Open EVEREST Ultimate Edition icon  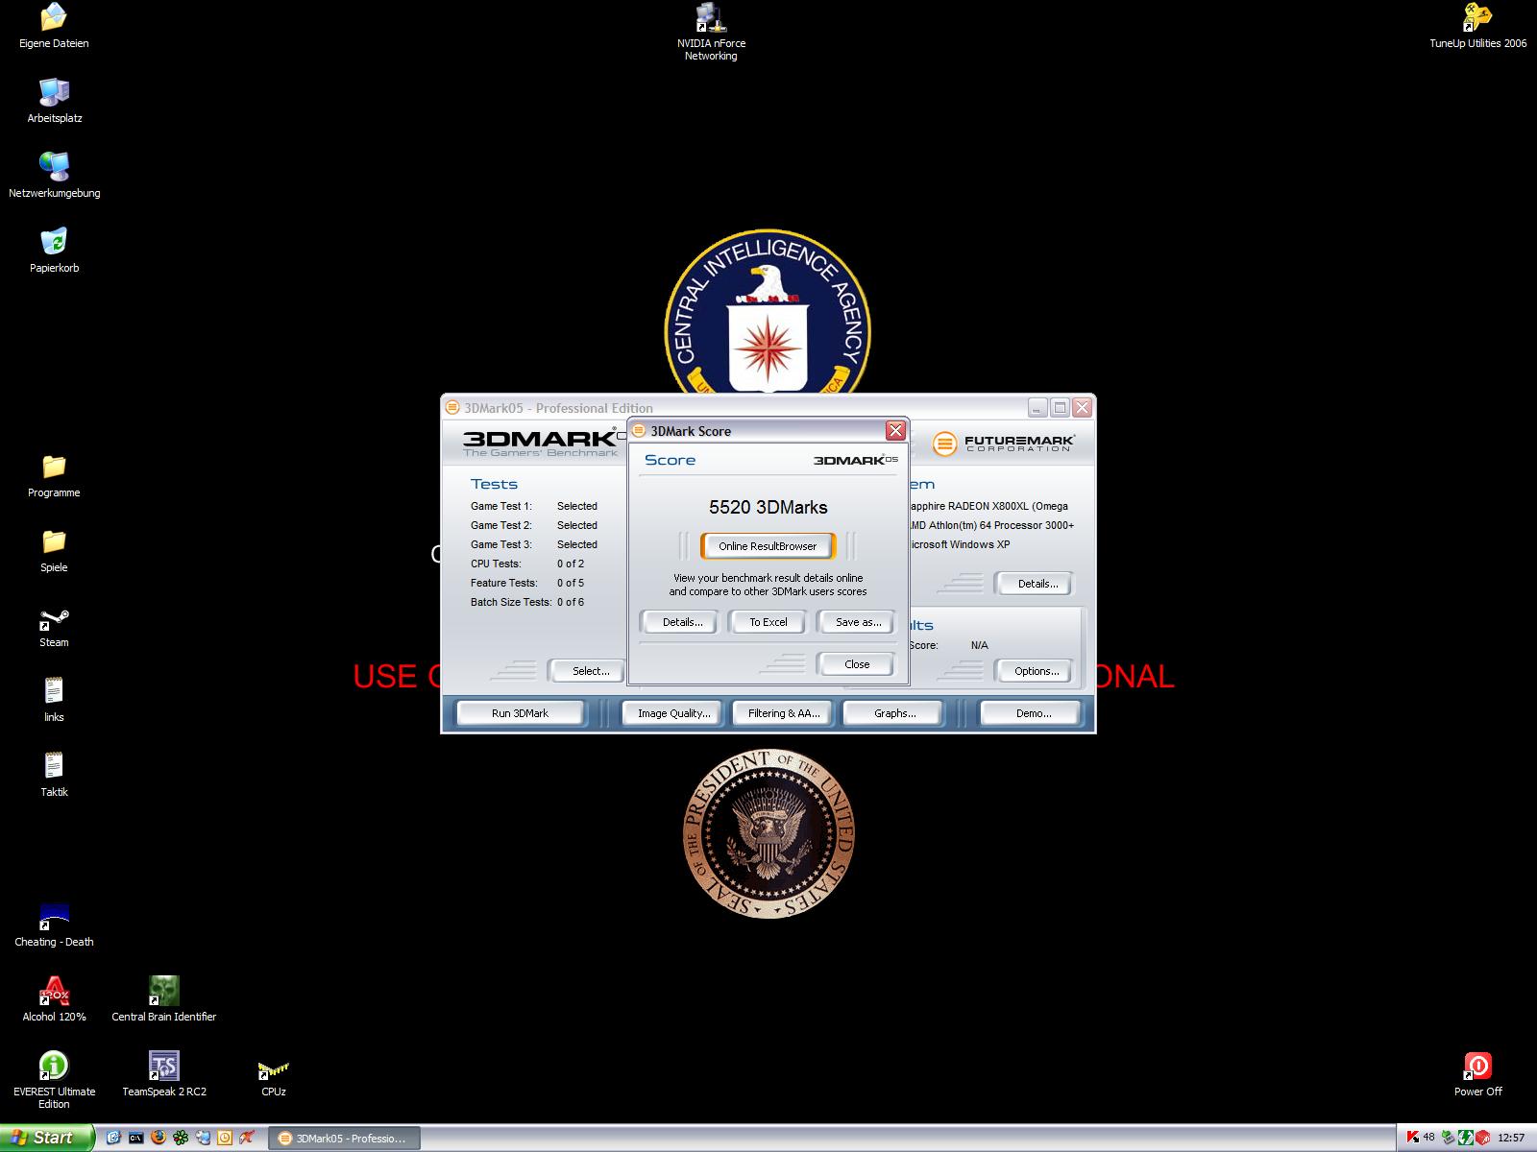pos(54,1080)
